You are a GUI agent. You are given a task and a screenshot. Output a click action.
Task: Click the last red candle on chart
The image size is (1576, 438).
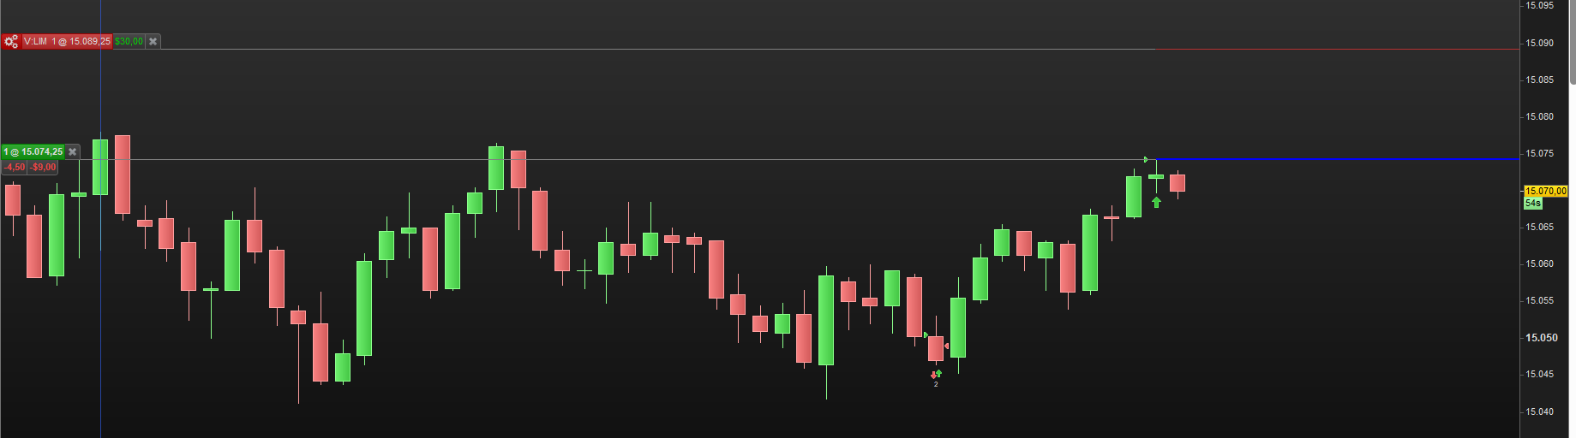1178,183
